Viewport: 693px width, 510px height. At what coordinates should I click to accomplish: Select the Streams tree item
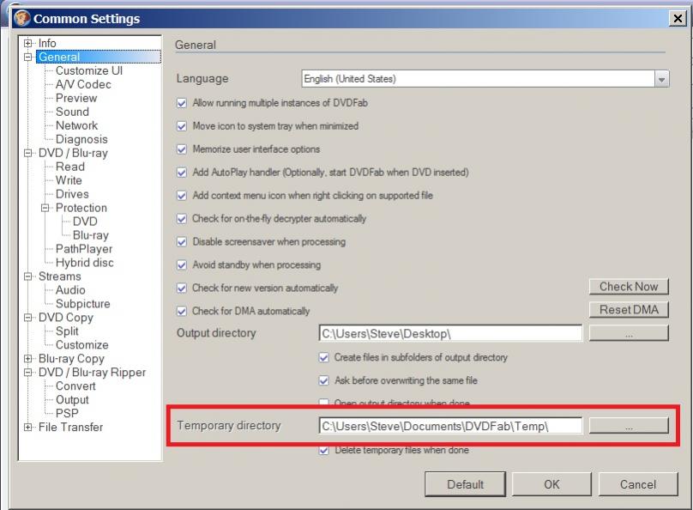[60, 276]
